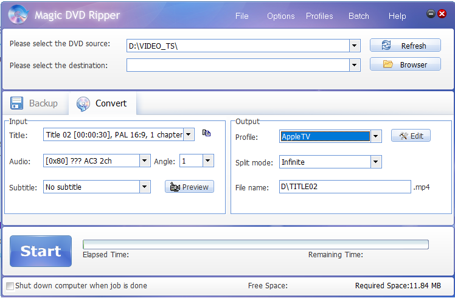Screen dimensions: 455x298
Task: Switch to the Backup tab
Action: (35, 103)
